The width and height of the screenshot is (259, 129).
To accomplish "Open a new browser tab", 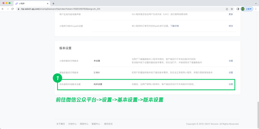I will coord(53,3).
